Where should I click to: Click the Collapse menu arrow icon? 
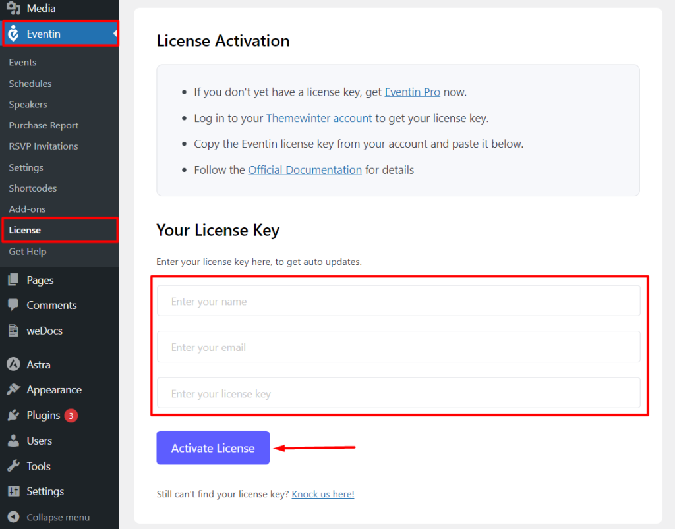[x=13, y=517]
